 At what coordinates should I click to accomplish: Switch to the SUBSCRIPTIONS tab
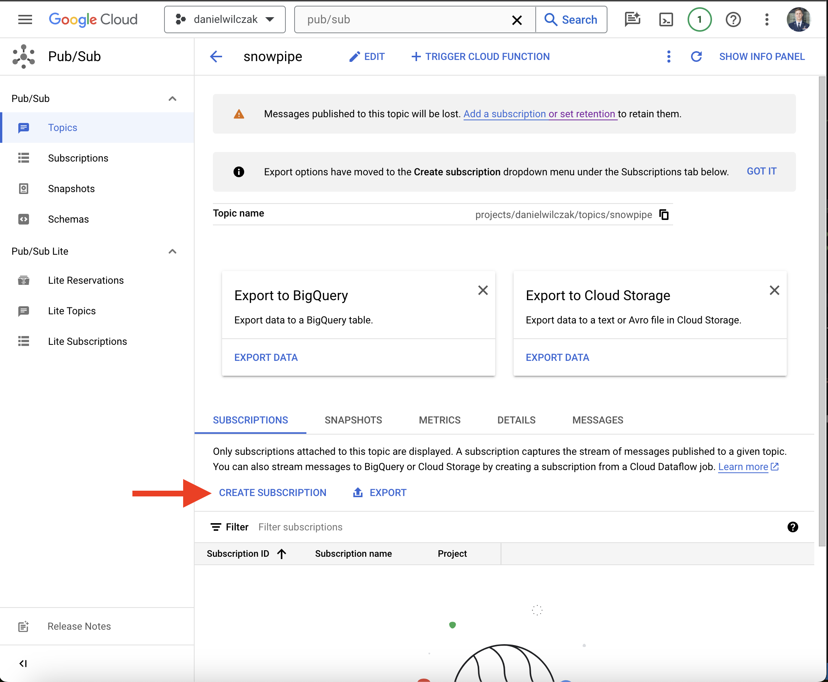pyautogui.click(x=250, y=420)
